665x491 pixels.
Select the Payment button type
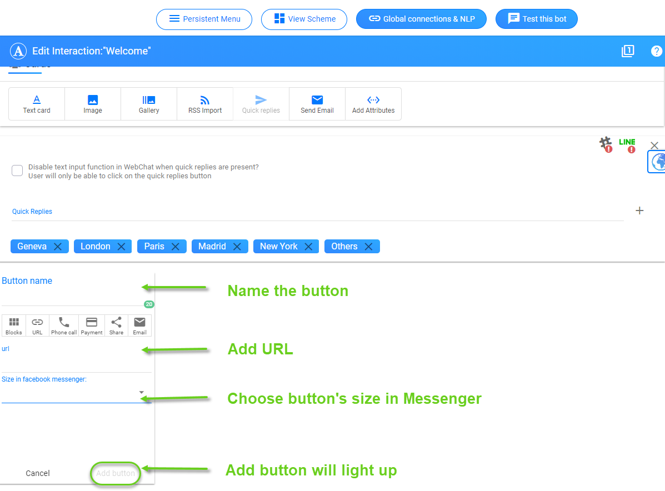click(91, 325)
